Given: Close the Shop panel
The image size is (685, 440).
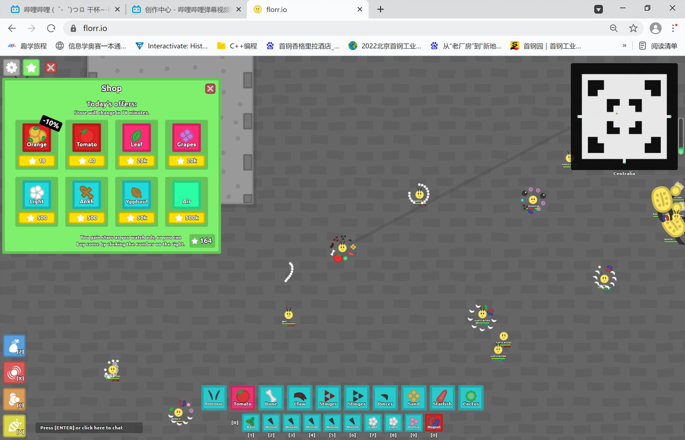Looking at the screenshot, I should point(210,88).
